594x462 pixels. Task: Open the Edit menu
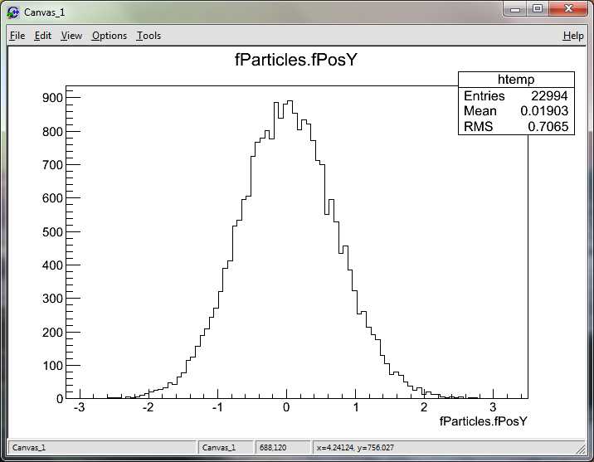point(43,36)
